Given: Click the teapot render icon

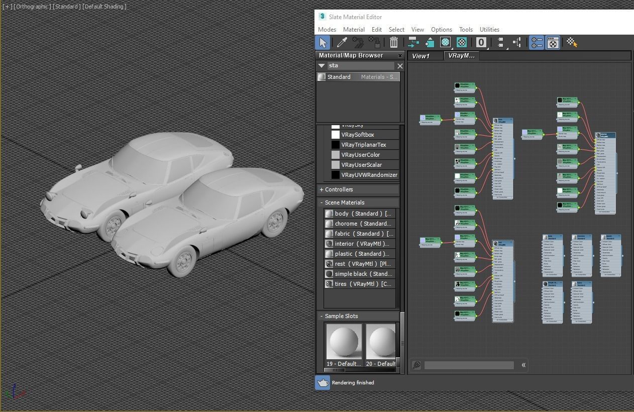Looking at the screenshot, I should click(323, 382).
